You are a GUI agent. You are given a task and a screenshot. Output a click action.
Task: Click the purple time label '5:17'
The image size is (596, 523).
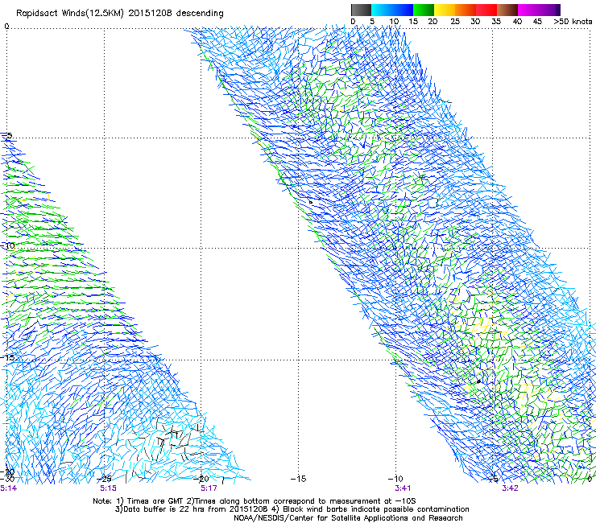(x=209, y=488)
